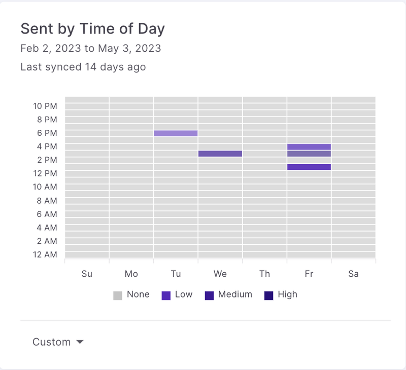
Task: Click the Su day axis label
Action: [87, 274]
